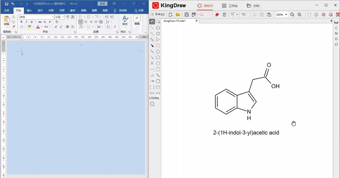Screen dimensions: 340x178
Task: Select the solid wedge bond tool
Action: click(152, 45)
